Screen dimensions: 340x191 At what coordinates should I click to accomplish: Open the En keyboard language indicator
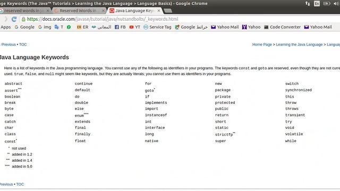[x=317, y=4]
